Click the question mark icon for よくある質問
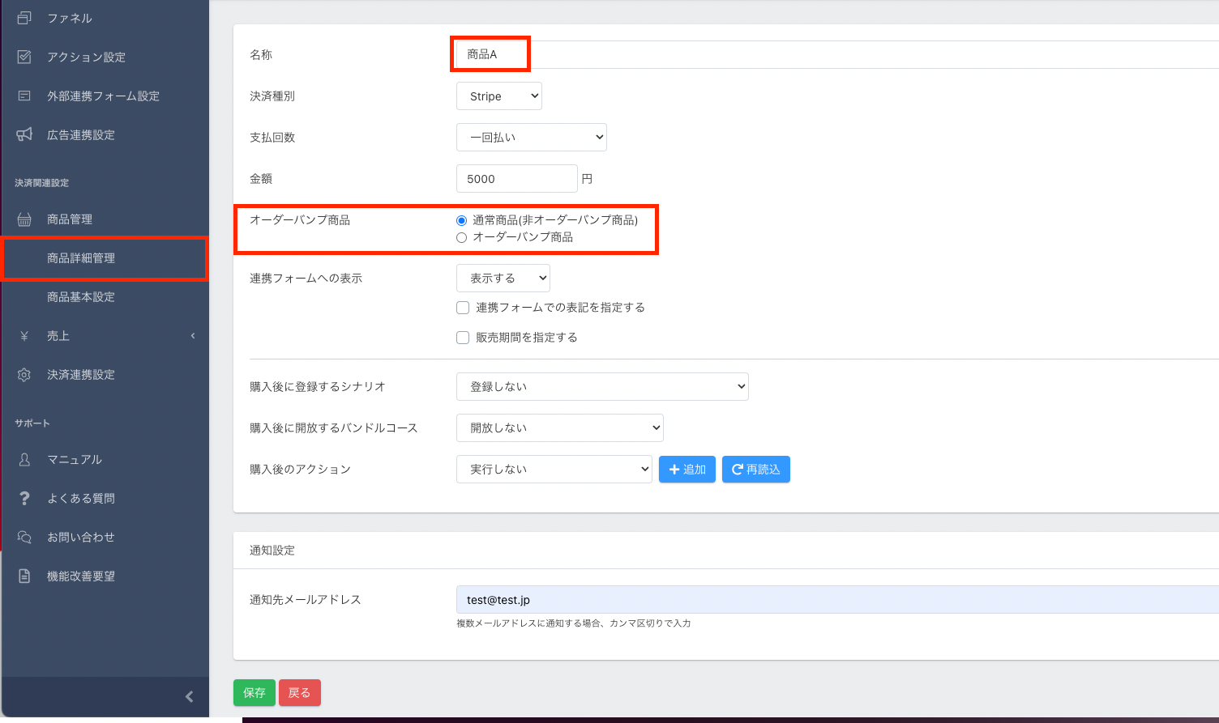Screen dimensions: 1219x723 coord(24,498)
